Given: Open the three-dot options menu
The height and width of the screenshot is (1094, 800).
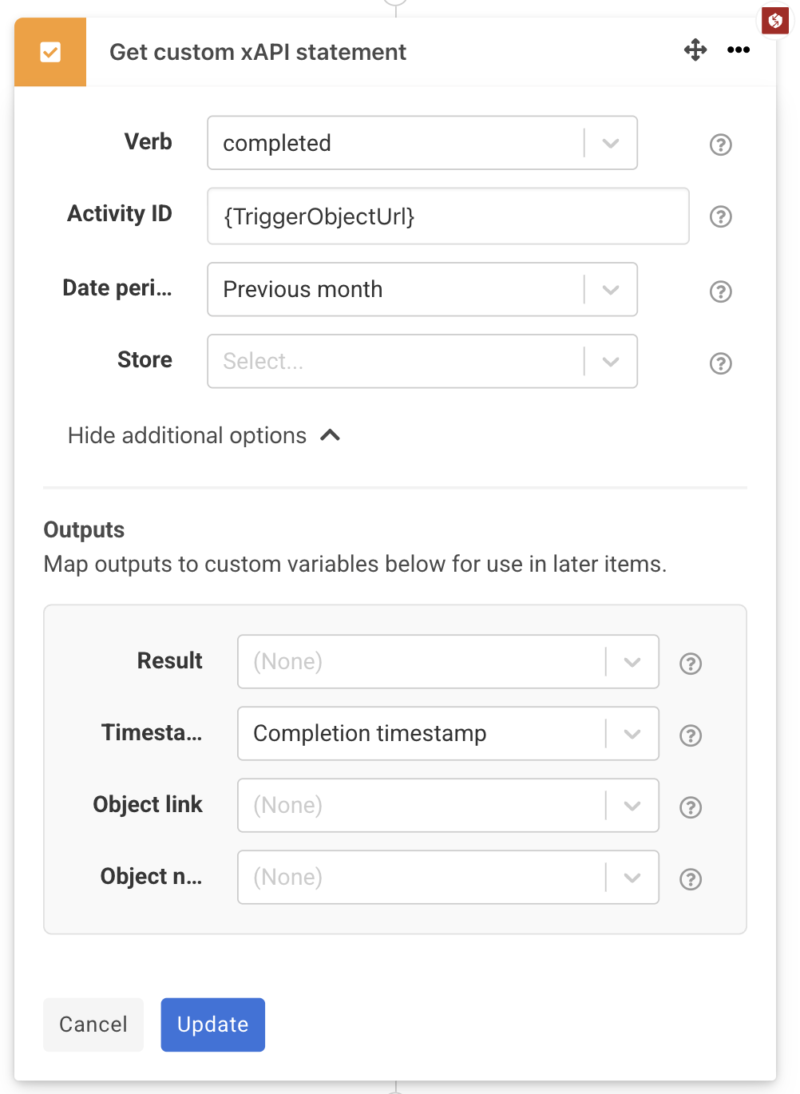Looking at the screenshot, I should (739, 50).
